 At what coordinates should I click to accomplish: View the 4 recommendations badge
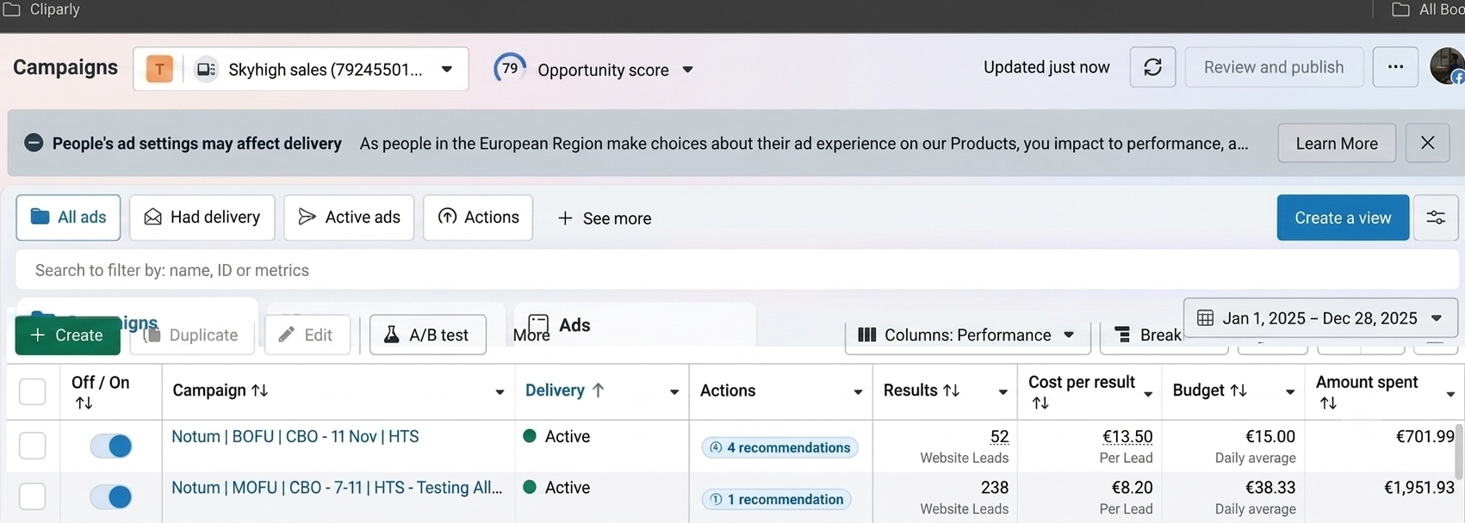pos(780,447)
